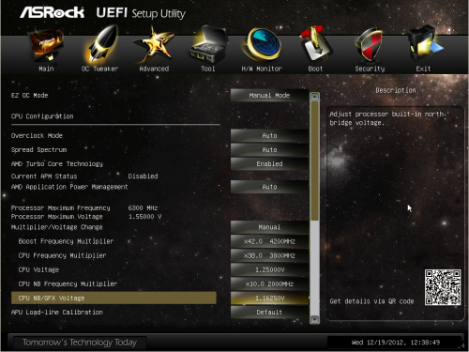The height and width of the screenshot is (352, 469).
Task: Open AMD Application Power Management Auto dropdown
Action: 269,187
